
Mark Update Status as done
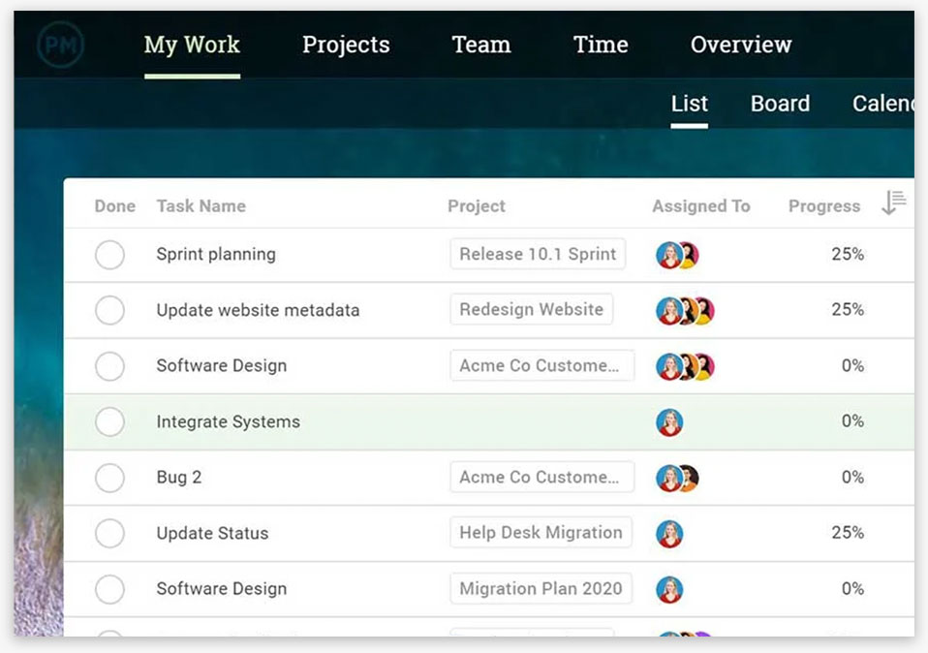pyautogui.click(x=109, y=533)
